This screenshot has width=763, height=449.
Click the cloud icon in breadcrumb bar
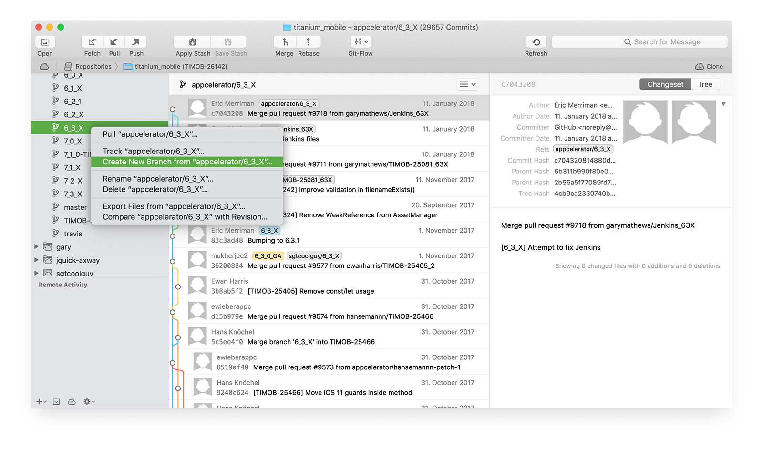44,66
